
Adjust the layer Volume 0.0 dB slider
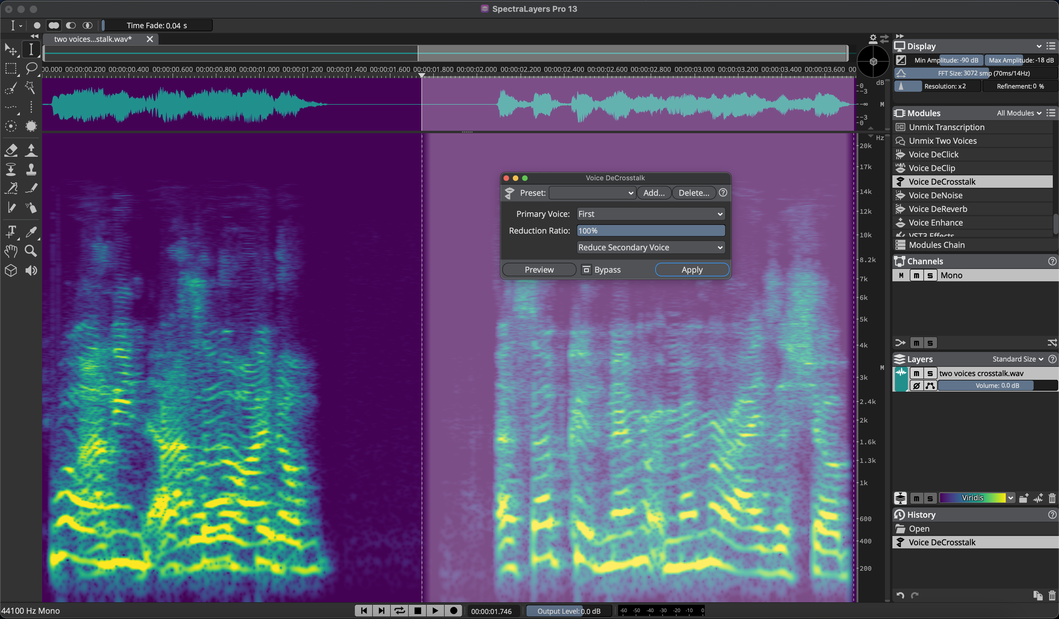coord(997,386)
